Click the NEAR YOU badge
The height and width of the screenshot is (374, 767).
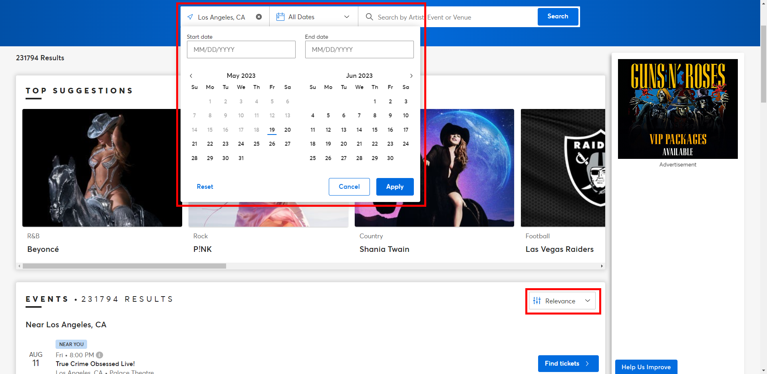(72, 344)
